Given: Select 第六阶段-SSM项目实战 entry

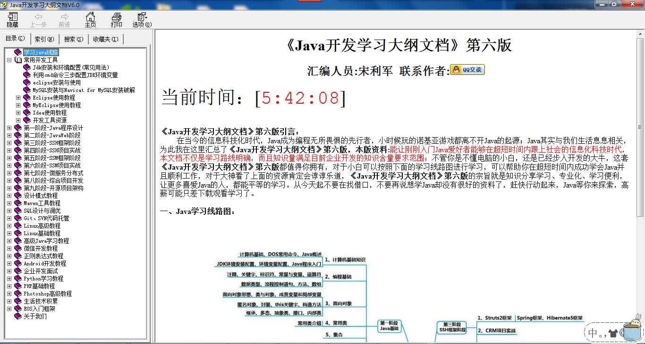Looking at the screenshot, I should point(52,165).
